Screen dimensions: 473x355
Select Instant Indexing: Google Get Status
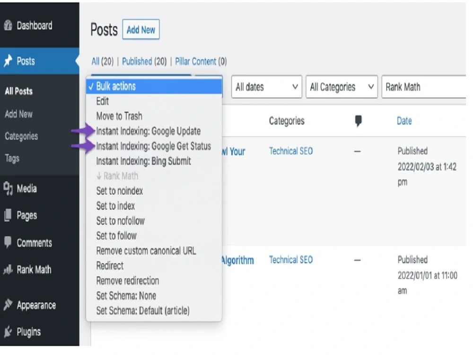pos(154,146)
